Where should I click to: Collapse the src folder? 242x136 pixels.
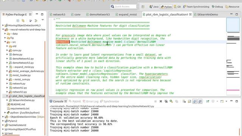coord(5,42)
